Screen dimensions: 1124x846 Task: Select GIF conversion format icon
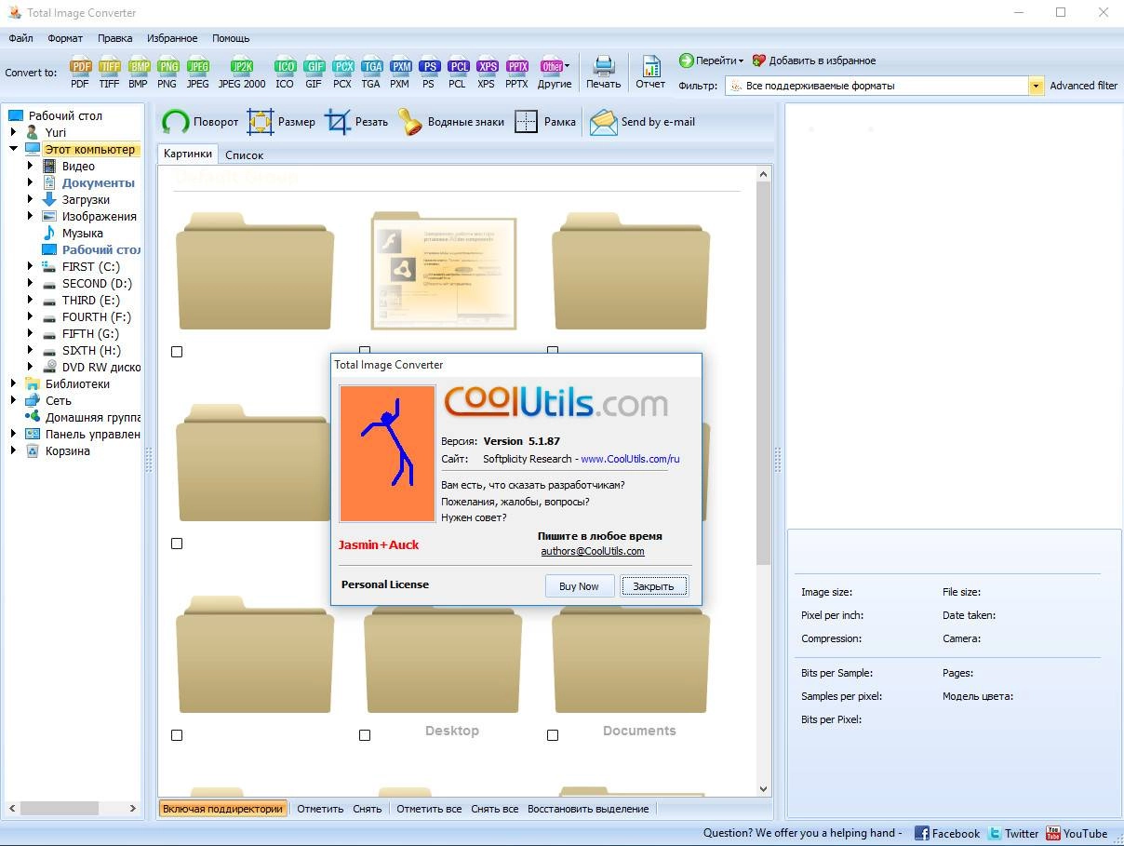(x=314, y=73)
